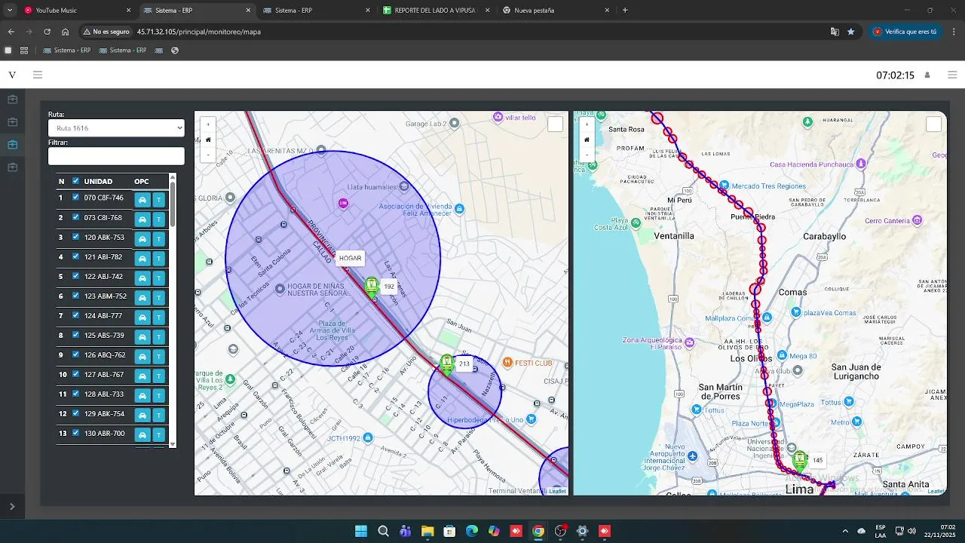
Task: Open second Sistema - ERP bookmark
Action: tap(123, 51)
